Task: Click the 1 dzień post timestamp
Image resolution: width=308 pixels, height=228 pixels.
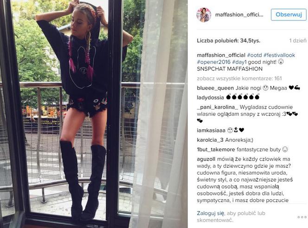Action: click(298, 41)
